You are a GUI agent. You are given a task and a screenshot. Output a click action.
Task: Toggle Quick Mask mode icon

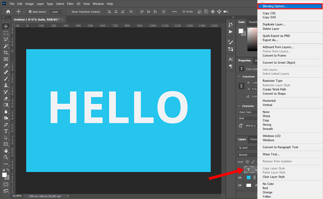pos(6,185)
